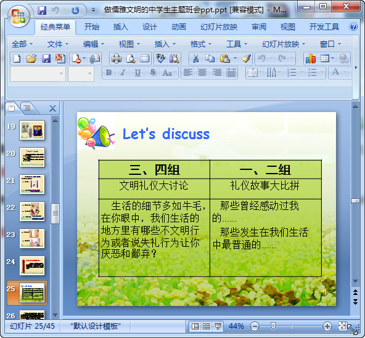Open the 经典菜单 ribbon tab
Viewport: 365px width, 338px height.
(55, 27)
